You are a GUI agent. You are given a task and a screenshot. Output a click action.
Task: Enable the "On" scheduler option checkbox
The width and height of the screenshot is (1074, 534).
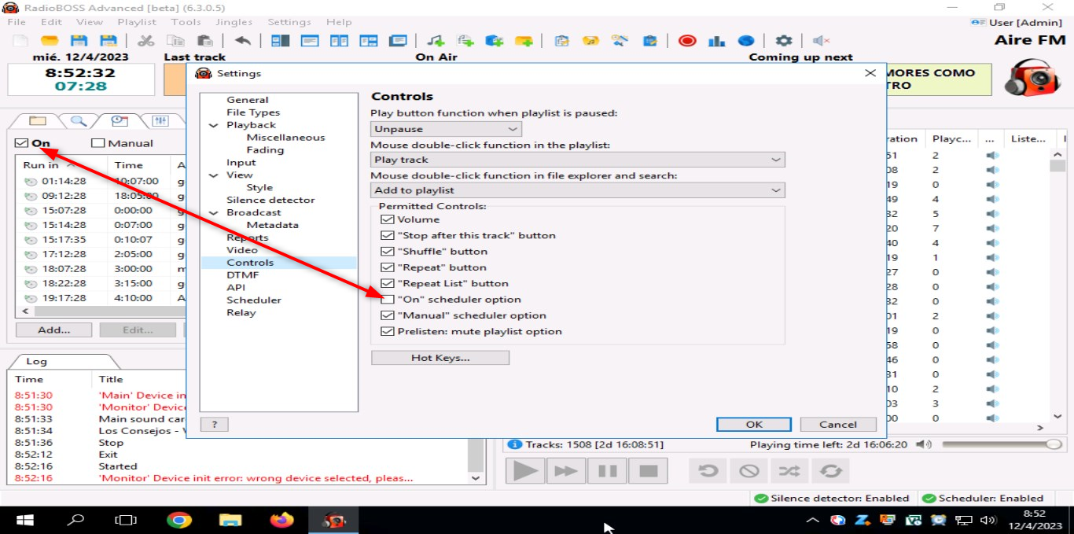pyautogui.click(x=387, y=300)
